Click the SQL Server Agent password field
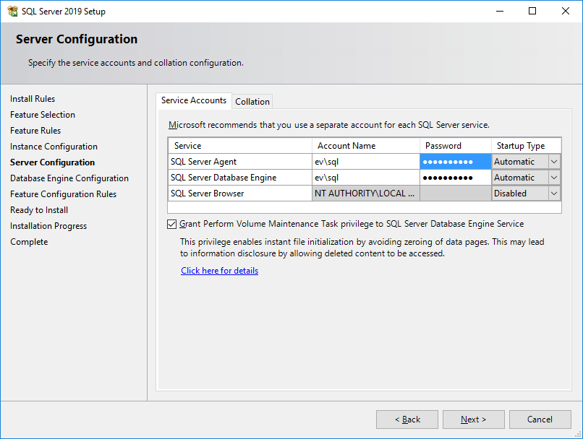 454,161
